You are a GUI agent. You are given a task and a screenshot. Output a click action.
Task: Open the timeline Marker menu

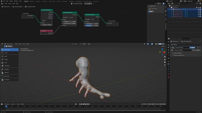point(22,104)
